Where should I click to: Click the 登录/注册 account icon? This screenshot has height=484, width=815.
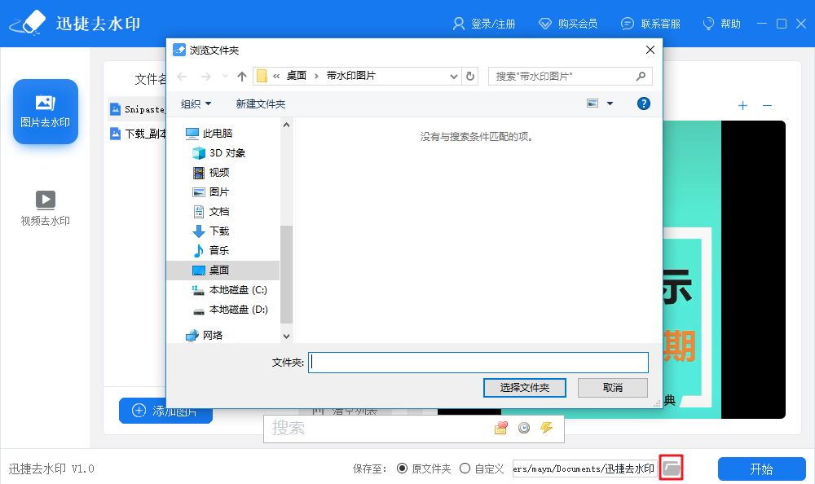pos(457,24)
